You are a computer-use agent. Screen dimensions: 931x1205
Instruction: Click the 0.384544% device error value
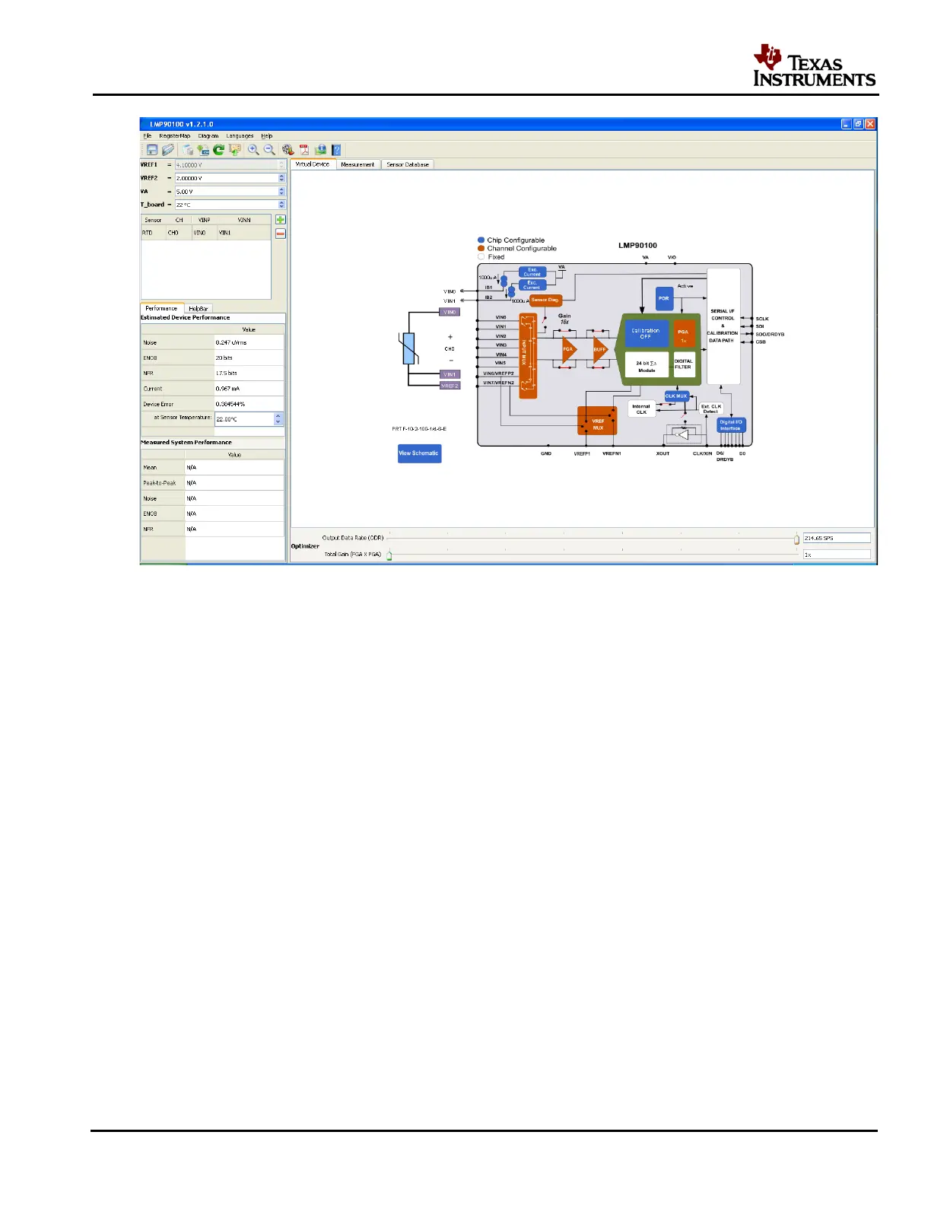point(249,404)
